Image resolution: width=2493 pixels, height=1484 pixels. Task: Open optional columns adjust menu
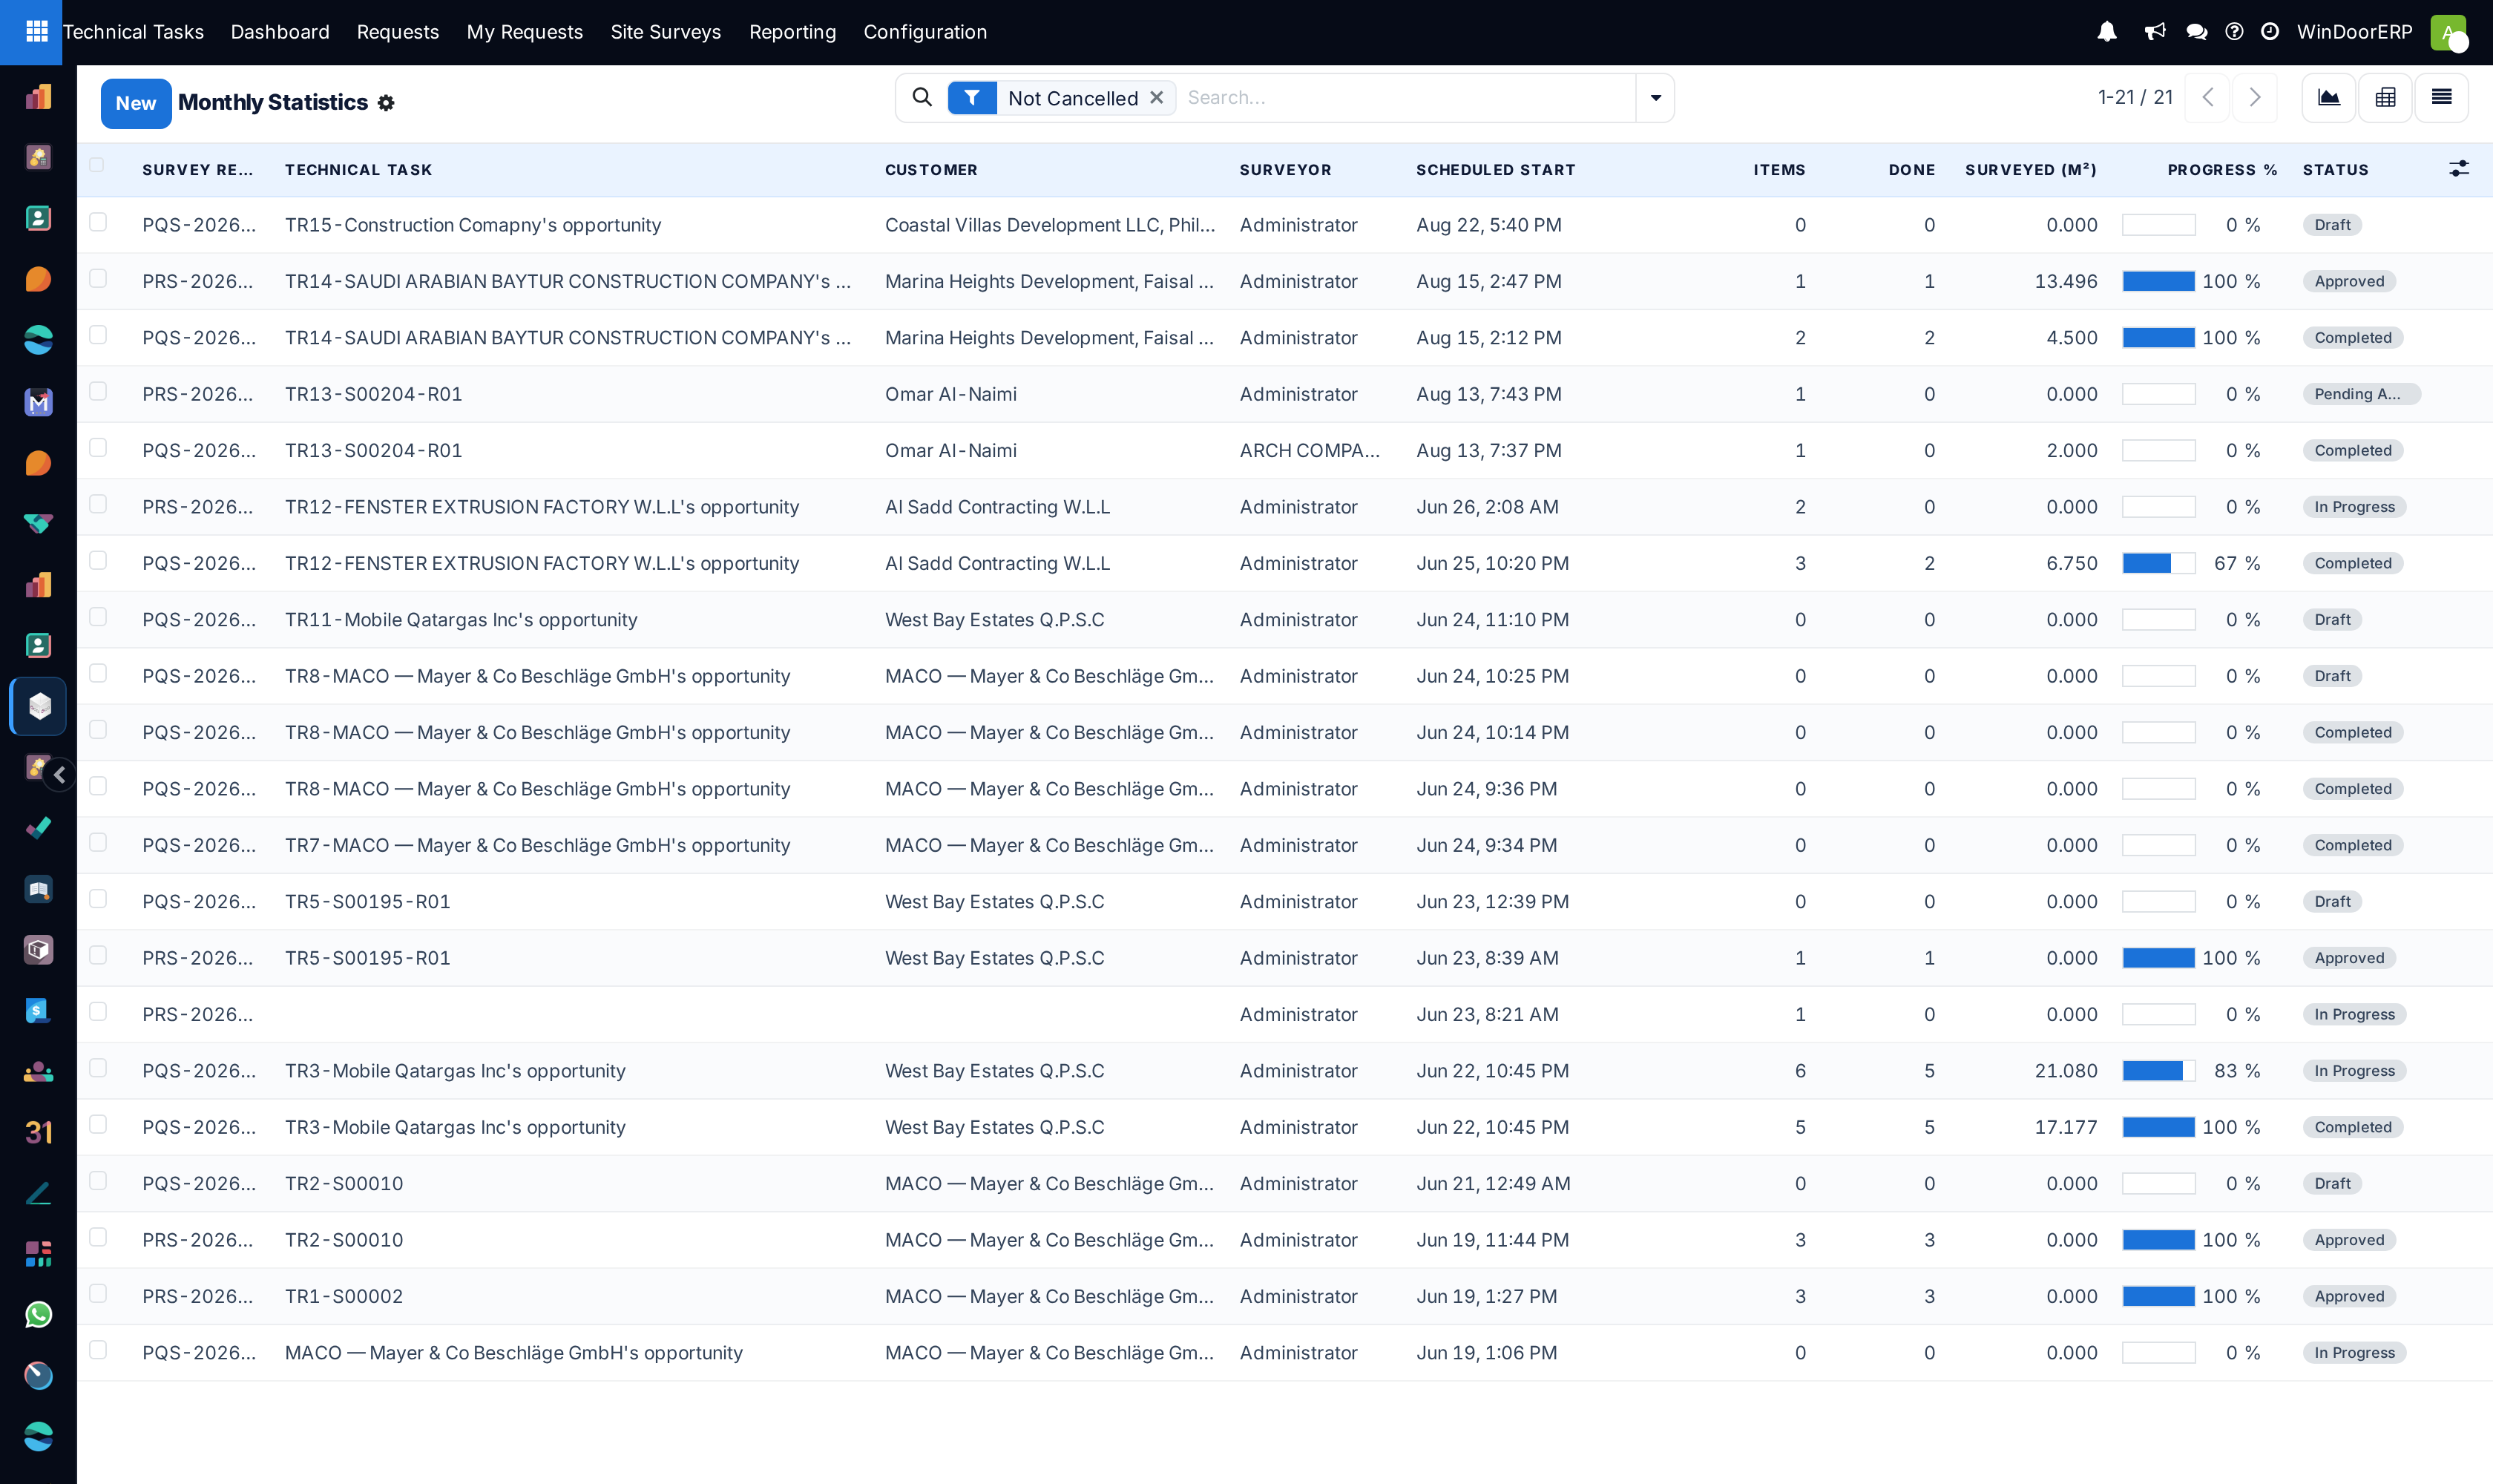(2459, 169)
